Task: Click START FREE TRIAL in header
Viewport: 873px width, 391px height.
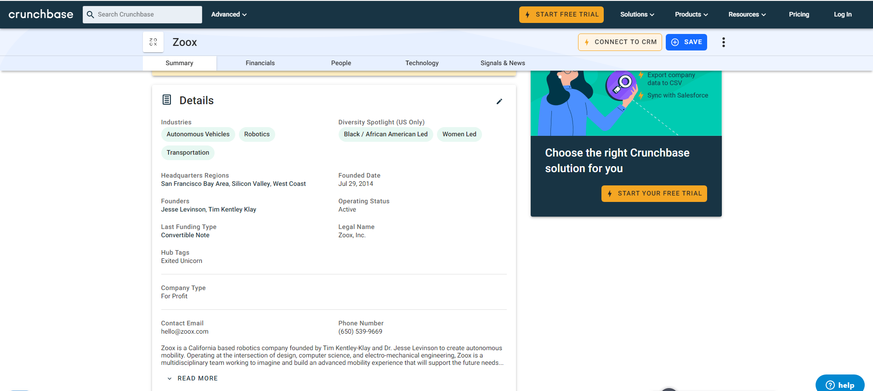Action: coord(561,15)
